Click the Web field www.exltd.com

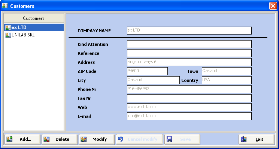pos(189,107)
